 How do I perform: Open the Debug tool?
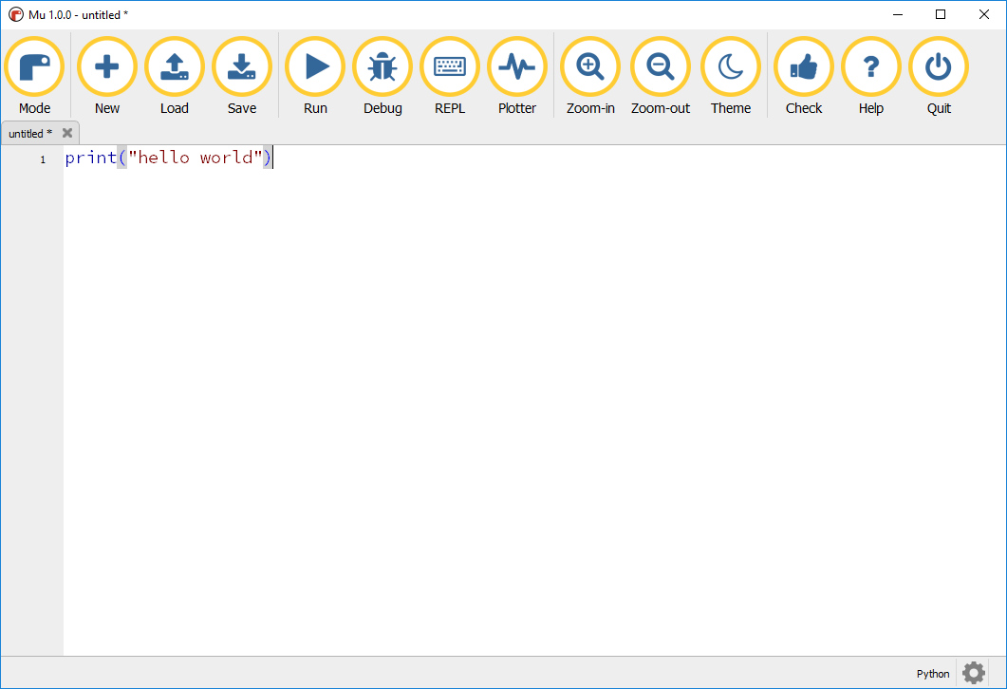tap(382, 66)
